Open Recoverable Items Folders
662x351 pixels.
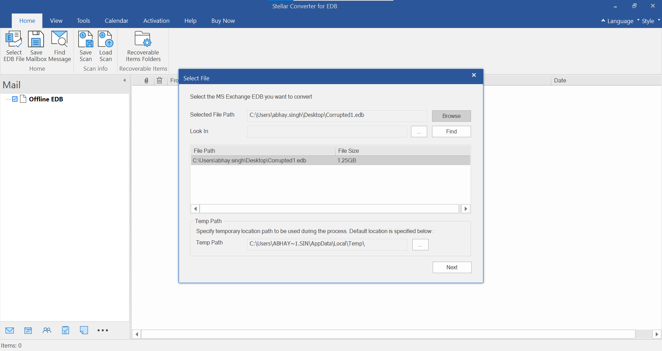tap(143, 46)
